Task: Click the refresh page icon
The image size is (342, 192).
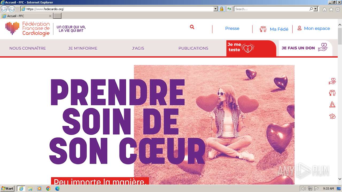Action: 229,9
